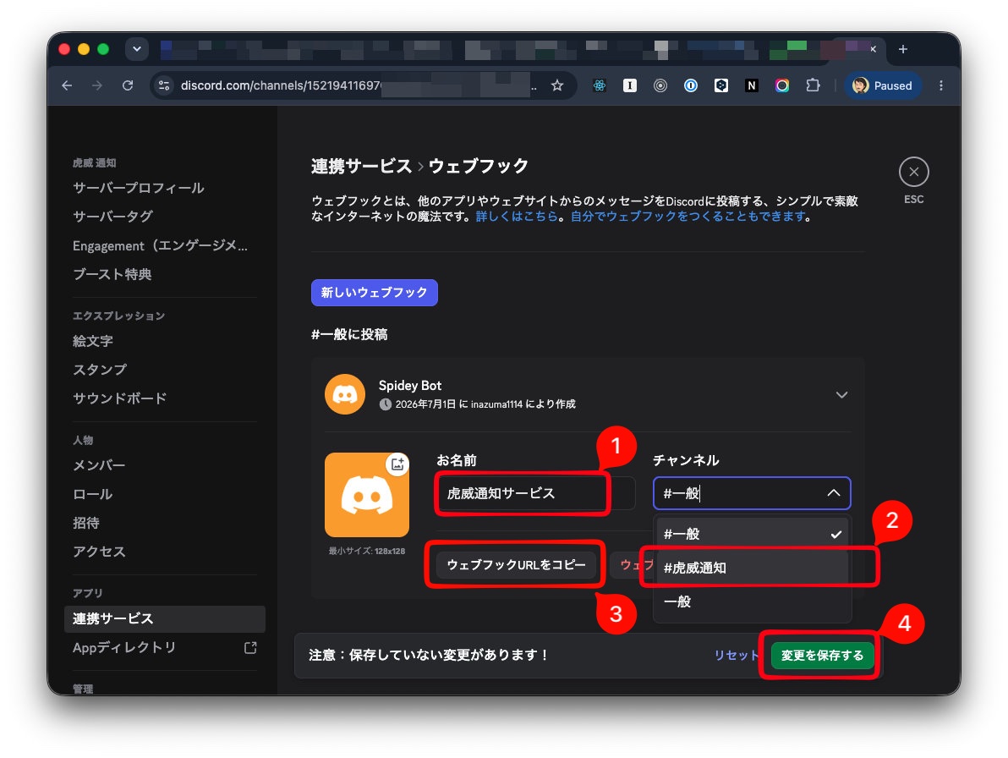Open a new browser tab
Viewport: 1008px width, 758px height.
pyautogui.click(x=902, y=50)
